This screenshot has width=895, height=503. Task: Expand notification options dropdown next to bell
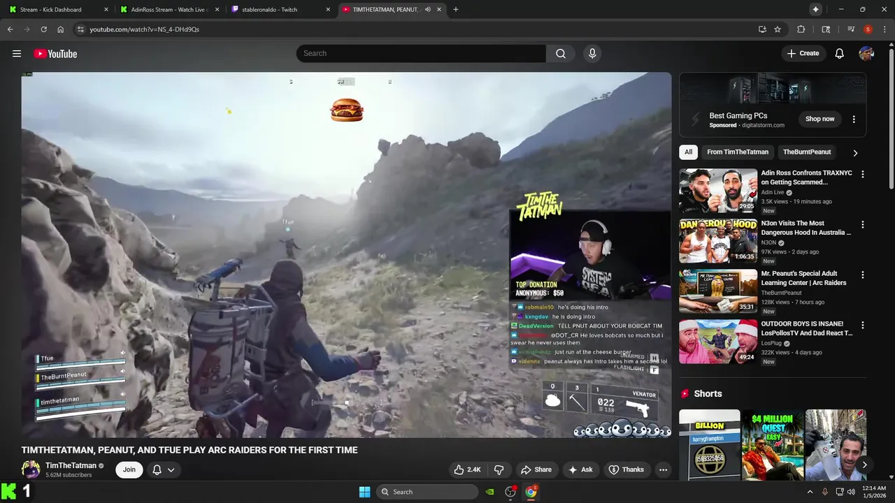[171, 469]
